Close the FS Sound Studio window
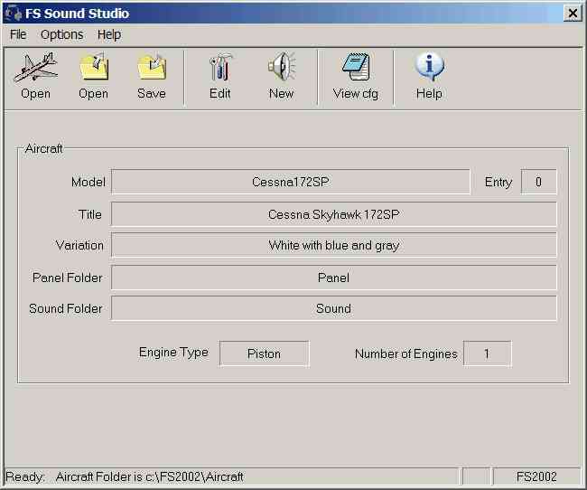The image size is (587, 490). [573, 14]
